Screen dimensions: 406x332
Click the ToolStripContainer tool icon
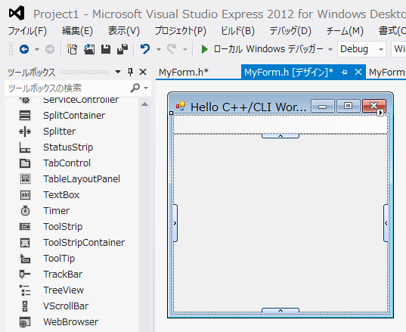[x=25, y=243]
